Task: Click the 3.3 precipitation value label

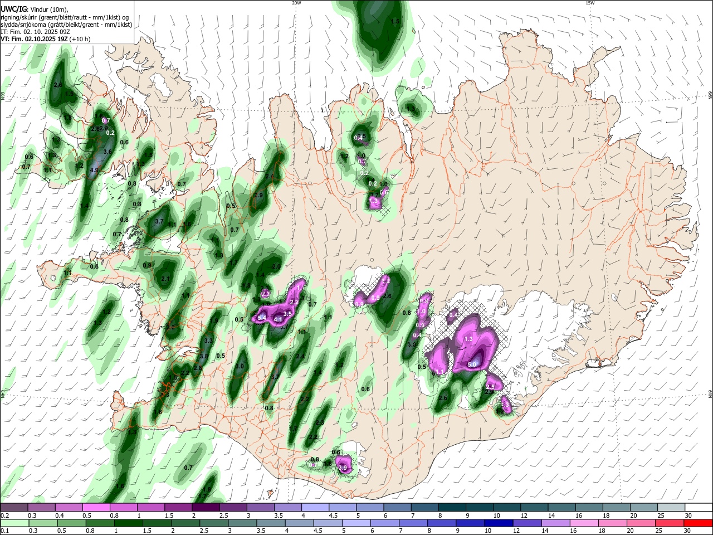Action: pyautogui.click(x=208, y=341)
